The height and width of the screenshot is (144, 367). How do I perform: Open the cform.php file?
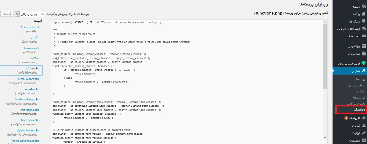point(33,68)
